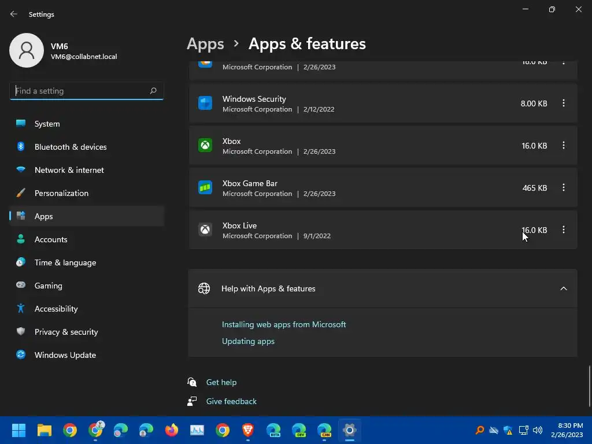Open Privacy & security settings
592x444 pixels.
tap(87, 332)
